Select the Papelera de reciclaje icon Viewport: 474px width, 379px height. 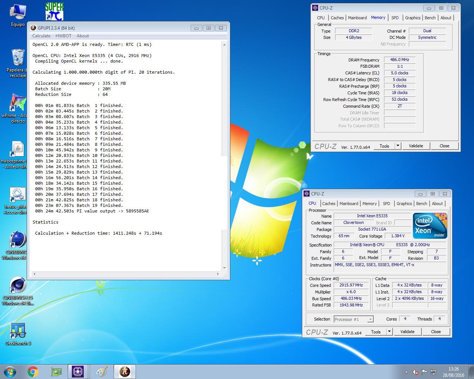coord(17,63)
